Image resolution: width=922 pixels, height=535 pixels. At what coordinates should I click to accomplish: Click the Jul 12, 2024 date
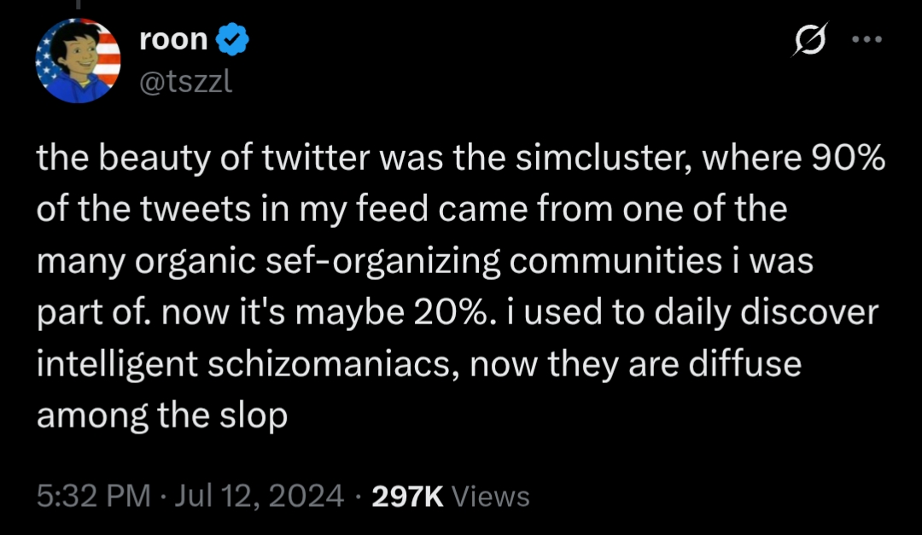click(257, 496)
